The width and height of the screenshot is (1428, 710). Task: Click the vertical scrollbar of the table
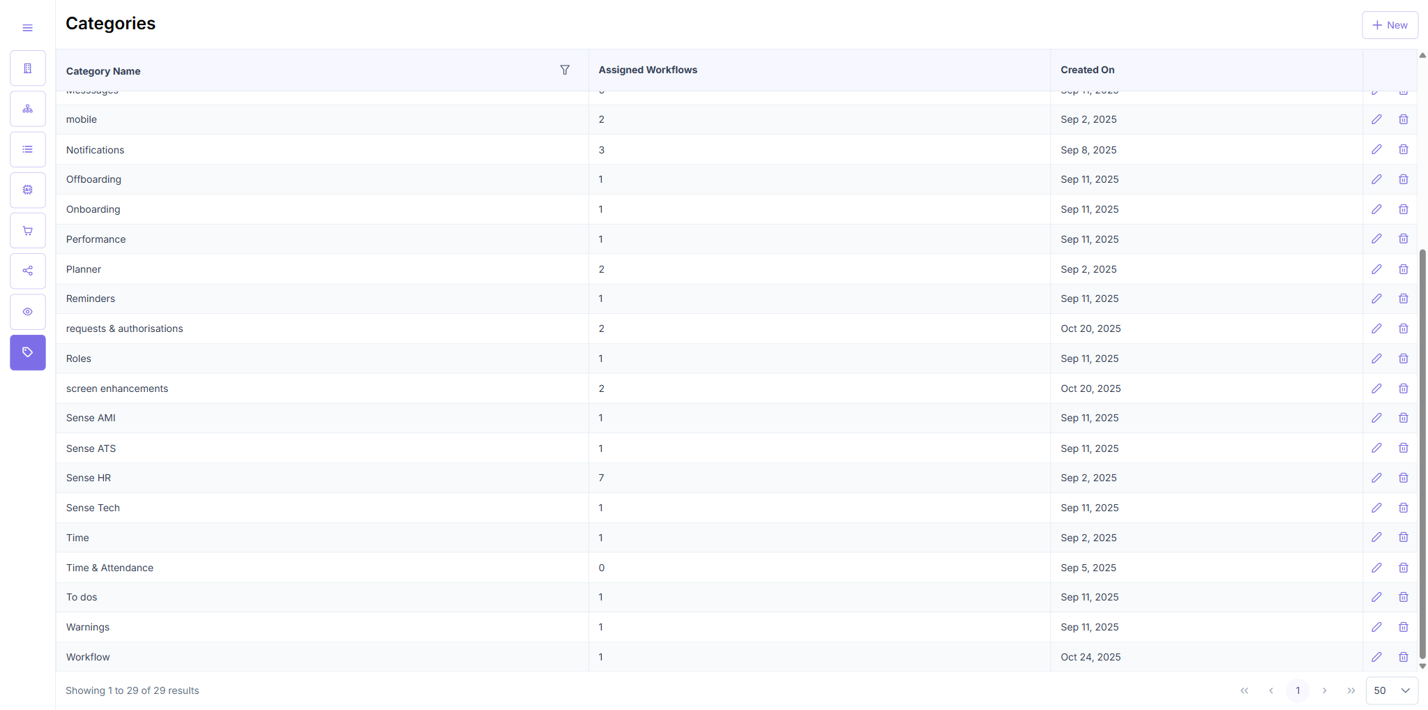pyautogui.click(x=1422, y=453)
